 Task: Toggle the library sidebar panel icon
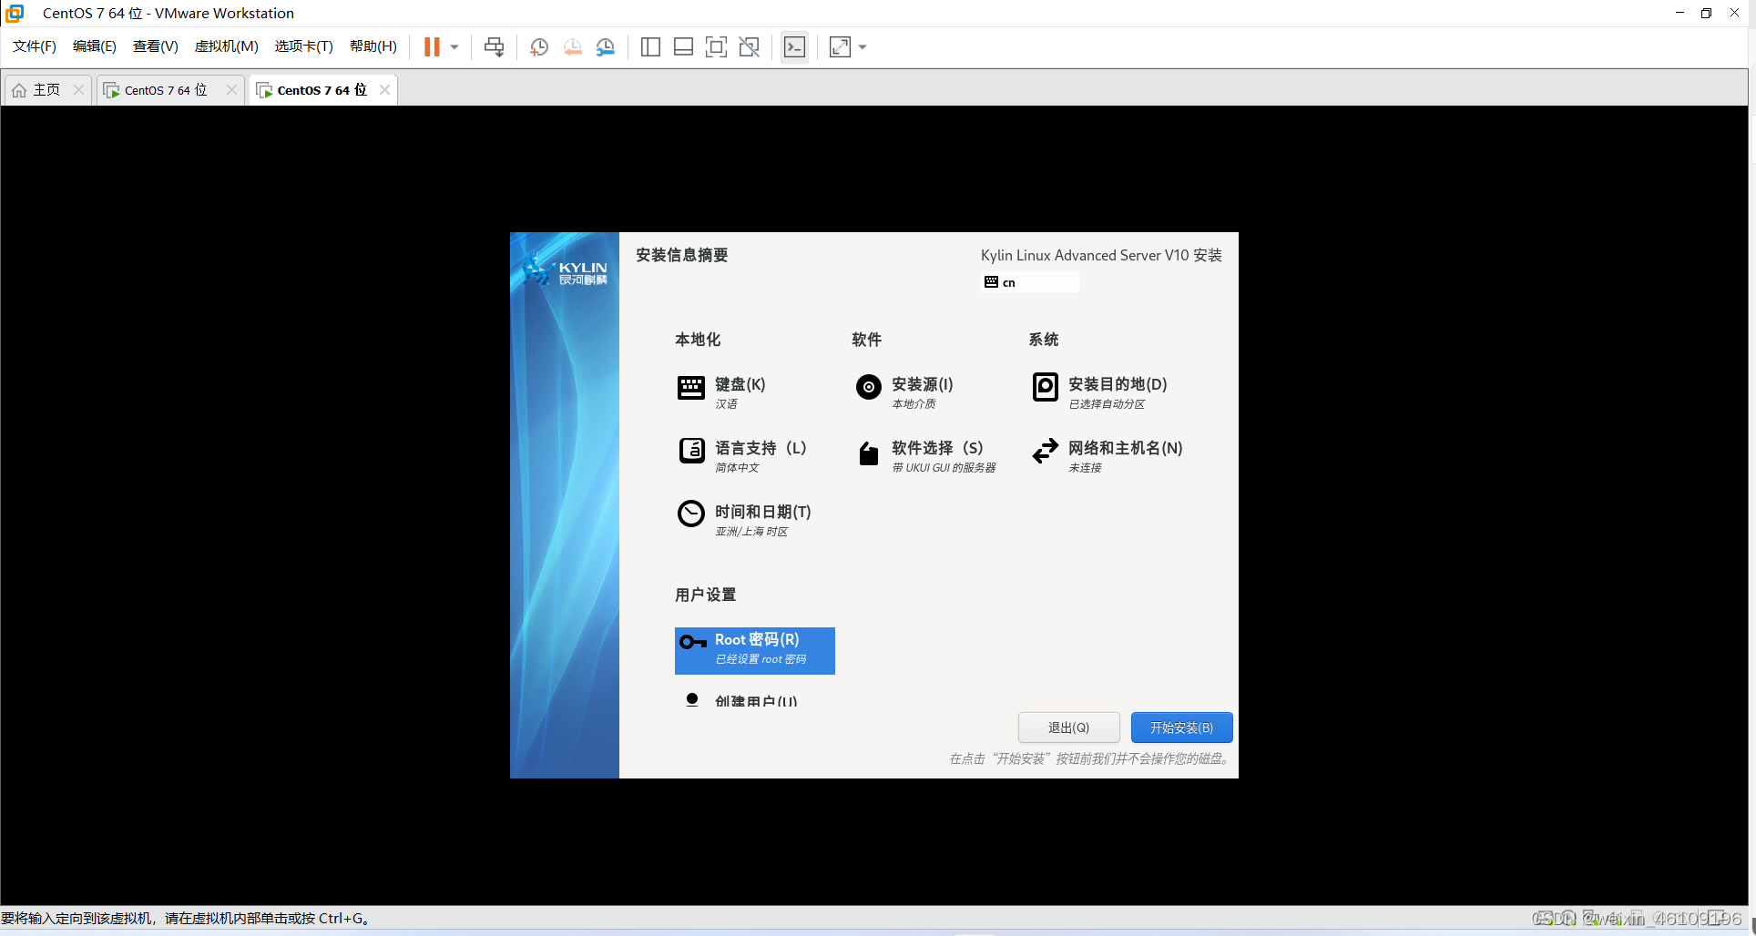[650, 46]
